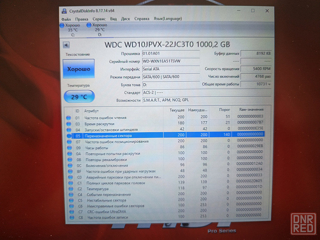Image resolution: width=320 pixels, height=240 pixels.
Task: Click the previous disk arrow button
Action: click(x=66, y=45)
